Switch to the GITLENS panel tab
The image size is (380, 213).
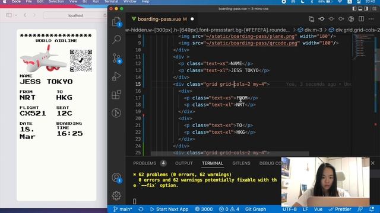point(241,163)
